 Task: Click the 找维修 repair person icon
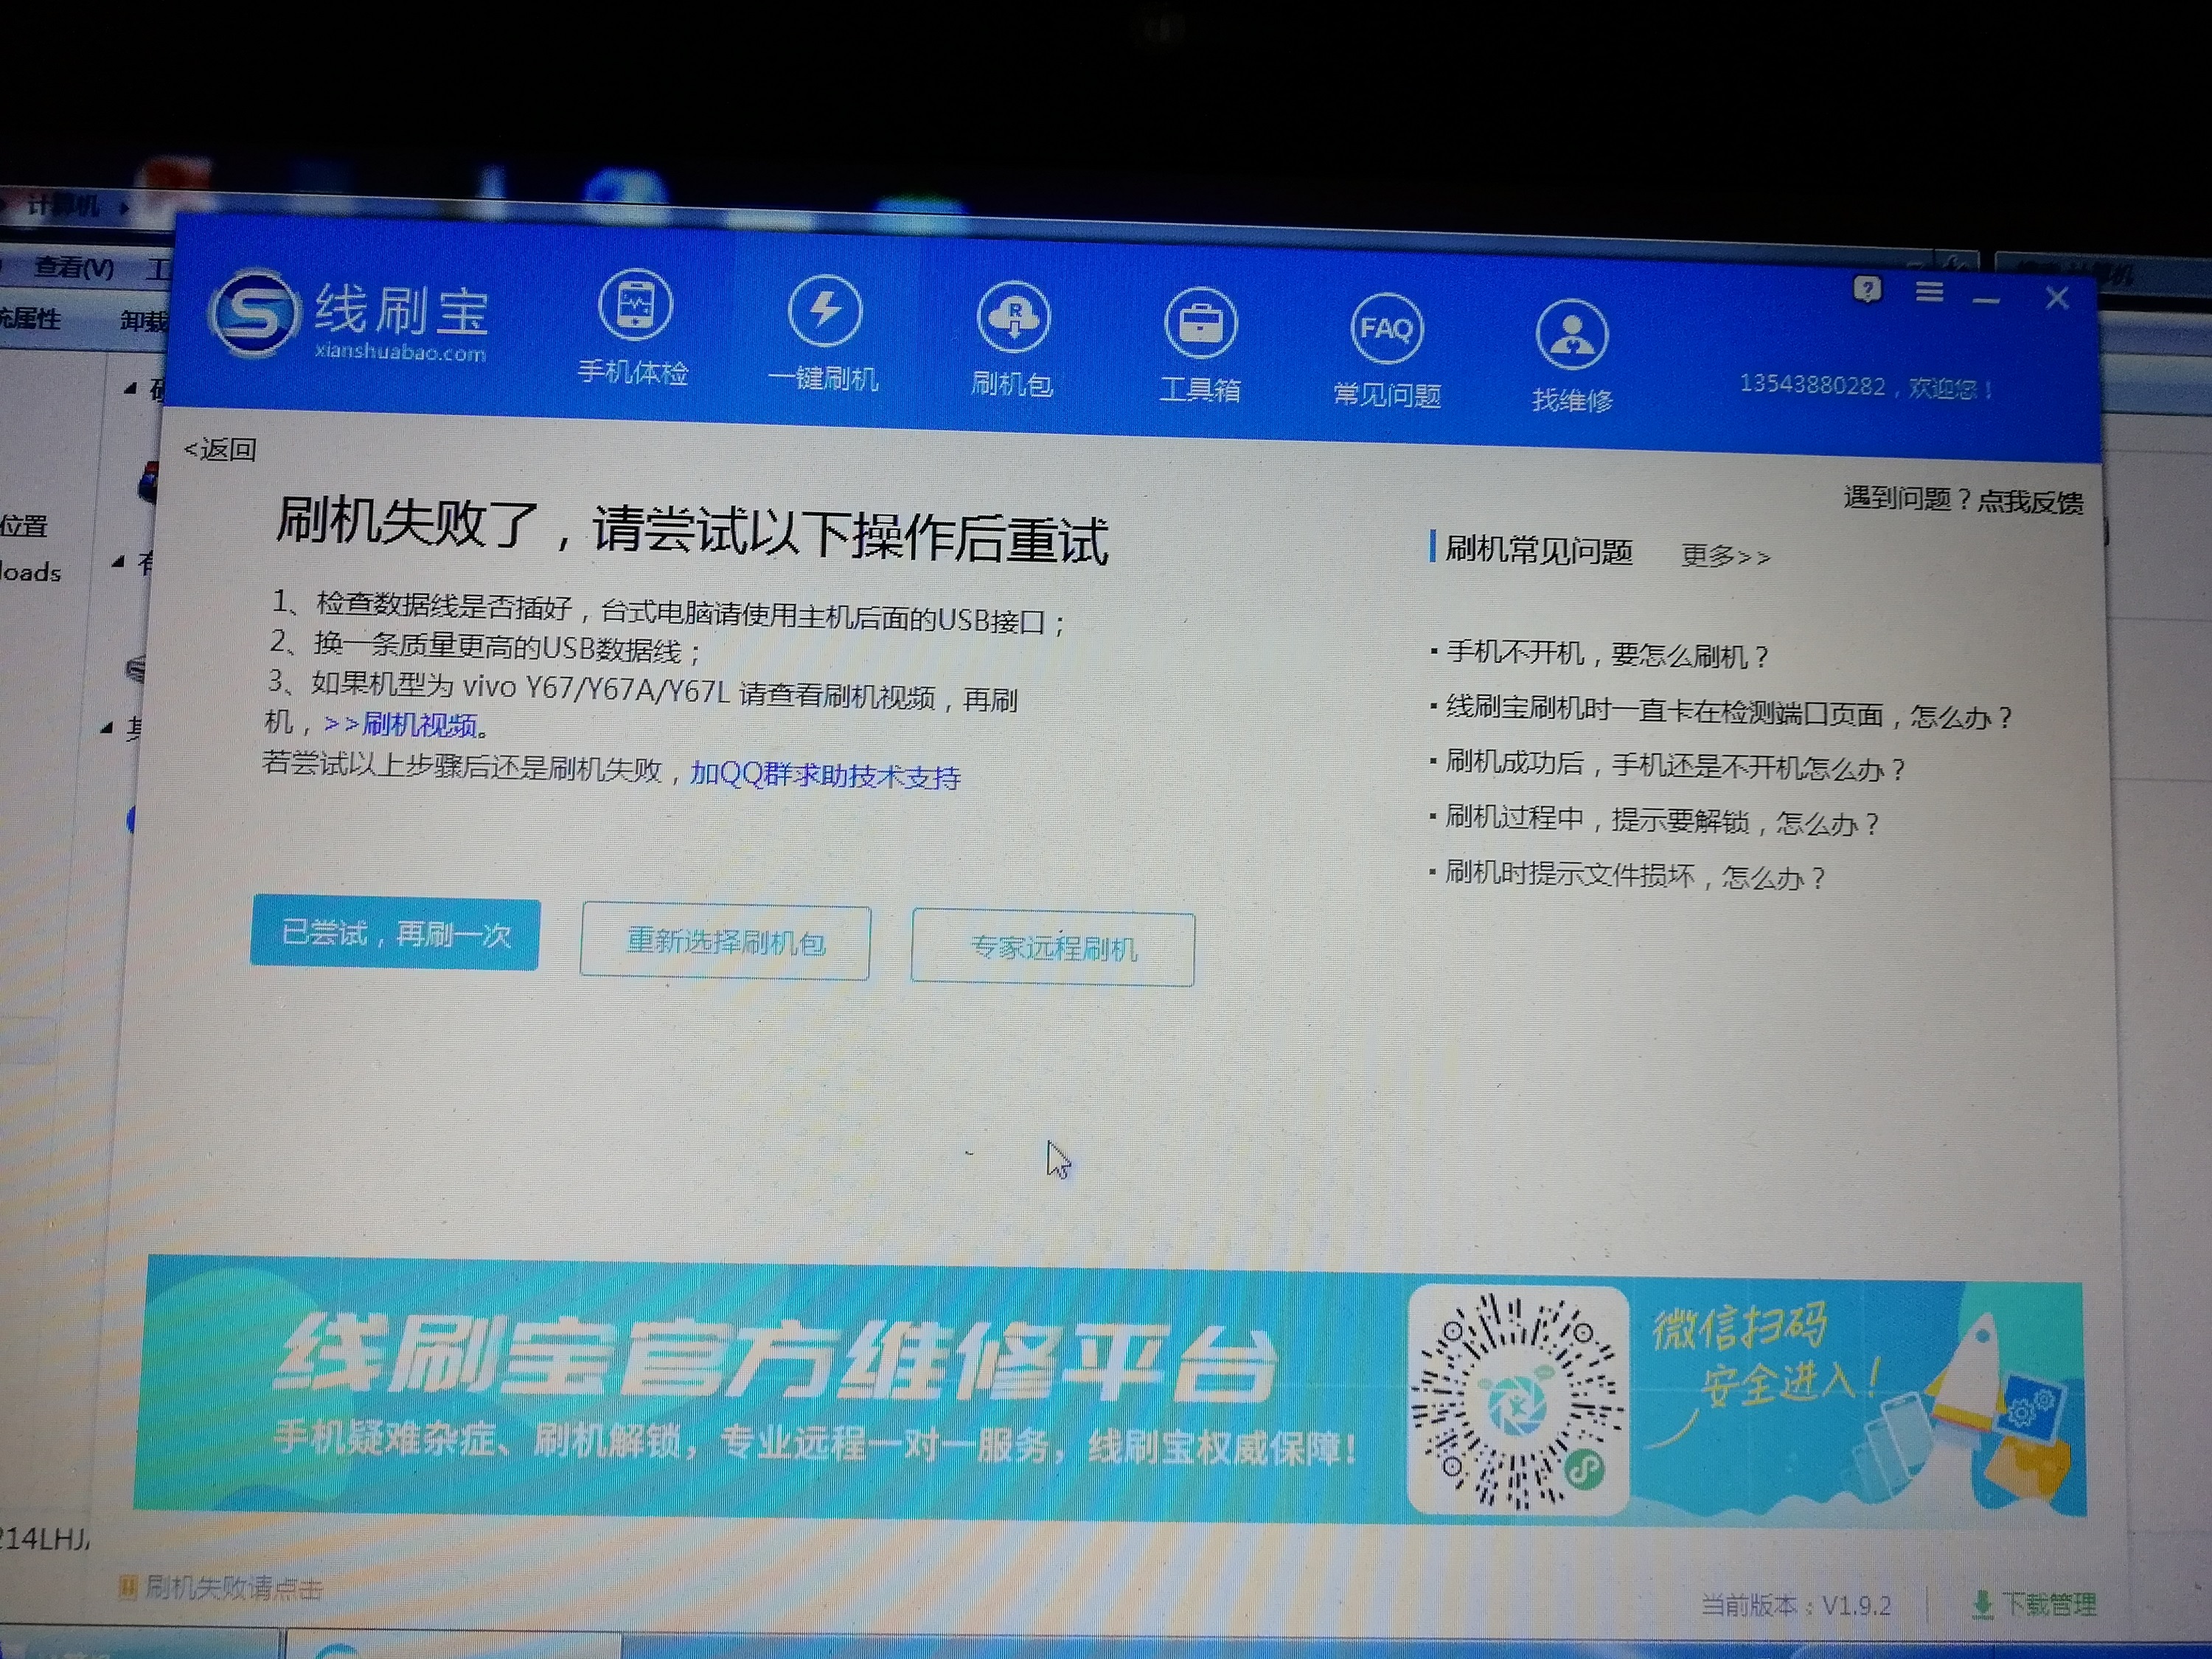1571,335
